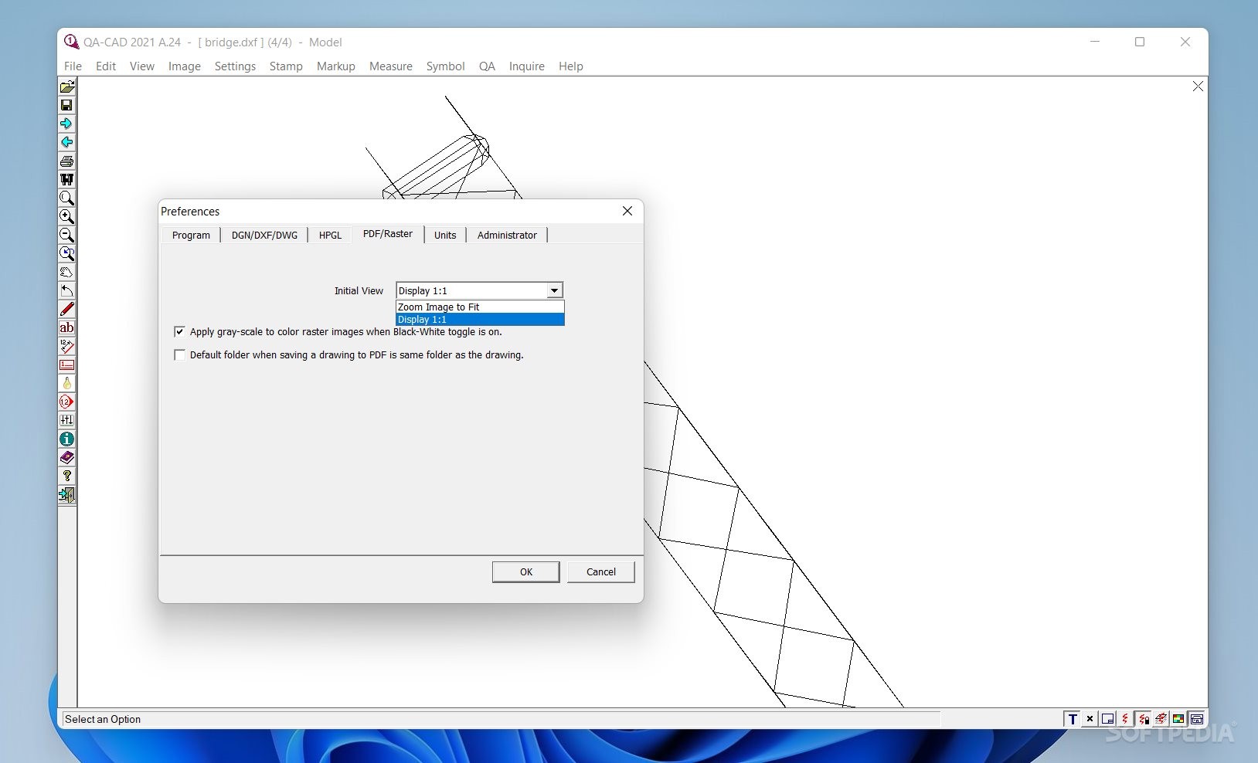This screenshot has width=1258, height=763.
Task: Toggle the single red squiggle markup icon
Action: (1125, 719)
